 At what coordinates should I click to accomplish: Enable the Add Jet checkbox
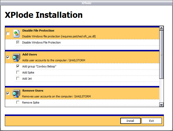[x=18, y=78]
